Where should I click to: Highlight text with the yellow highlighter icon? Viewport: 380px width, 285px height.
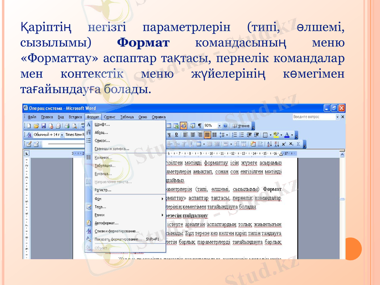276,135
